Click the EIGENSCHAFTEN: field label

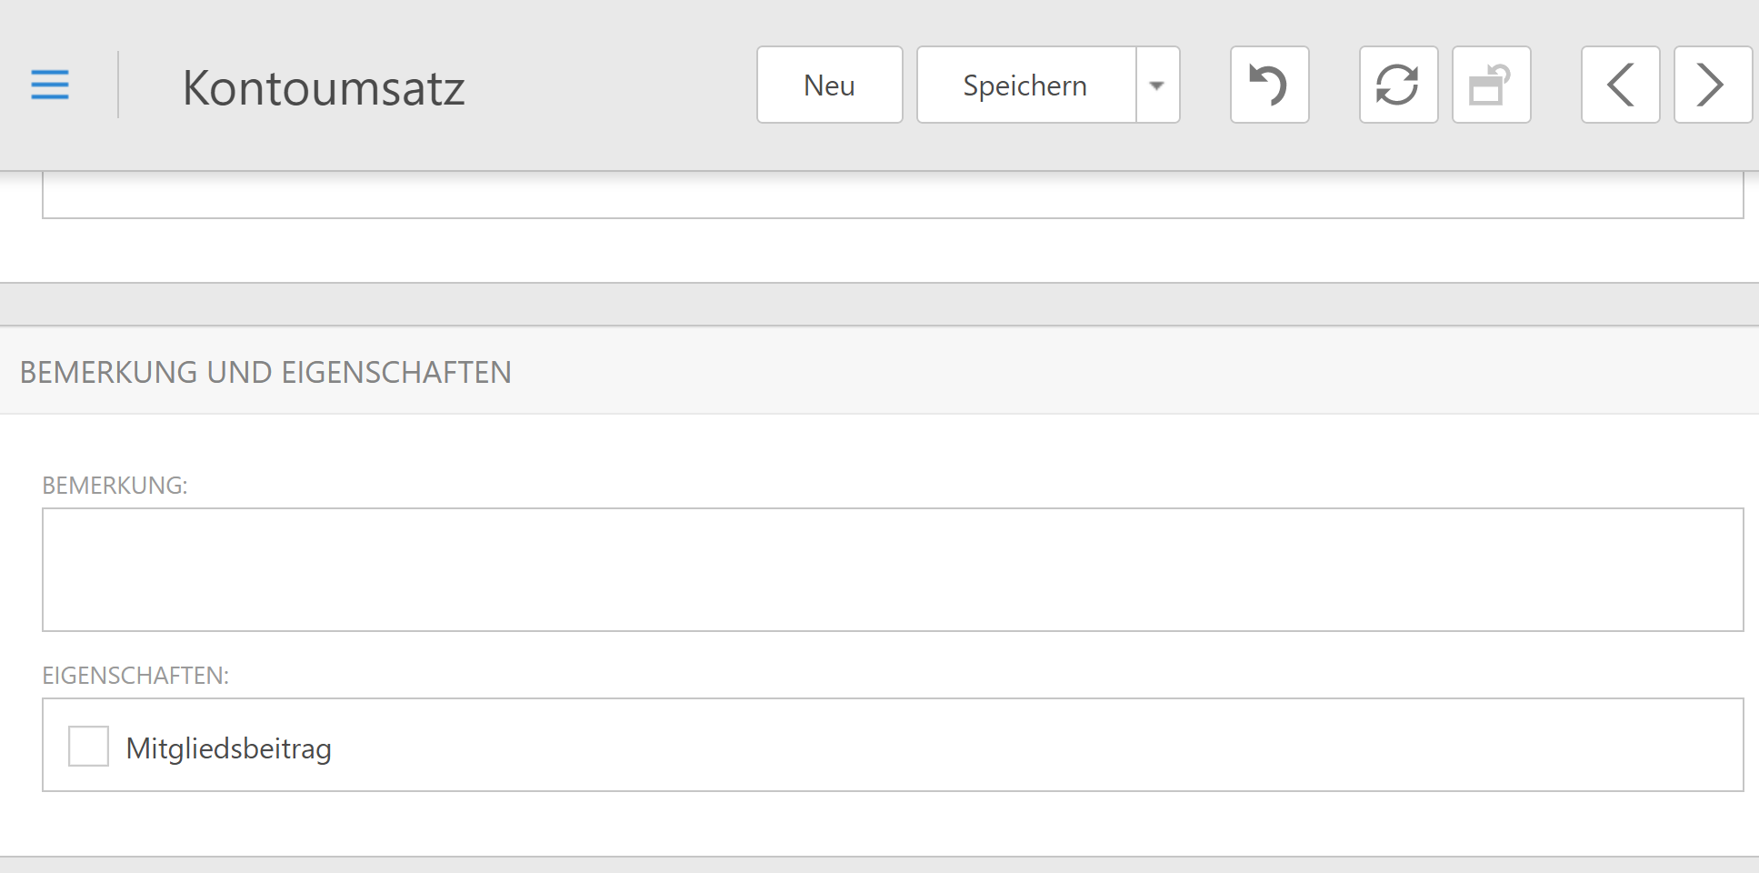point(135,676)
